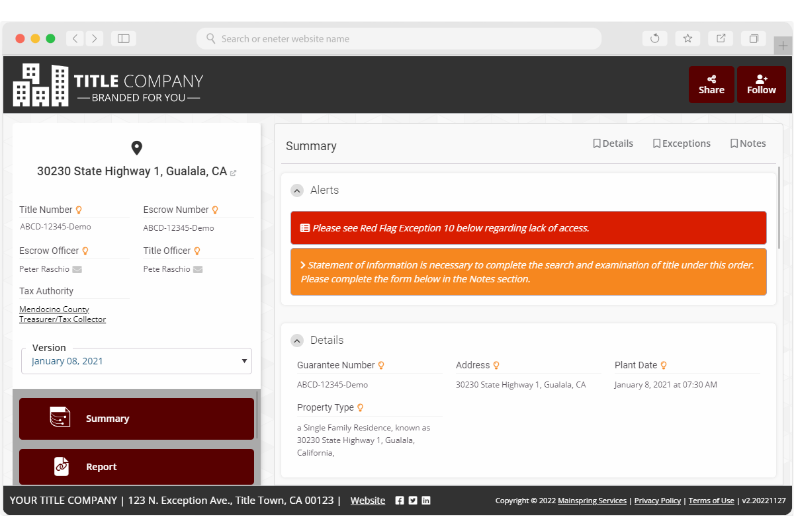Open the Privacy Policy footer link
The image size is (794, 529).
tap(657, 501)
